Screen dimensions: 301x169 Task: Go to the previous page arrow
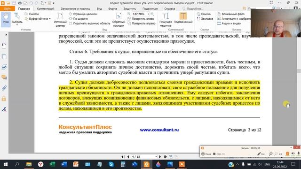(x=128, y=157)
